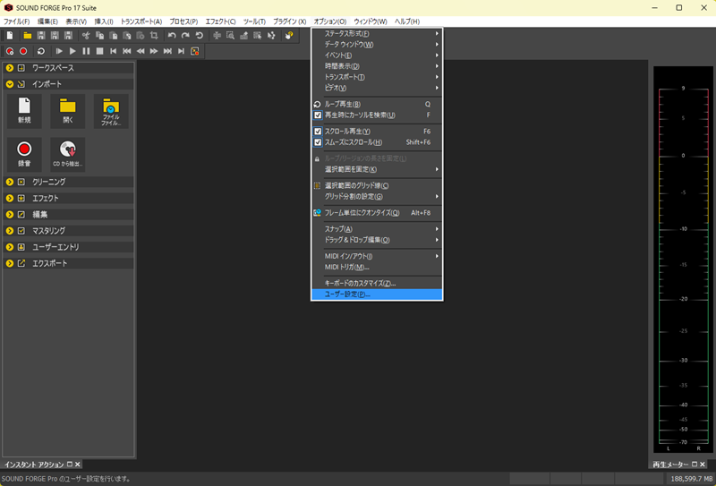This screenshot has width=716, height=486.
Task: Select ユーザー設定(P)... menu entry
Action: point(377,294)
